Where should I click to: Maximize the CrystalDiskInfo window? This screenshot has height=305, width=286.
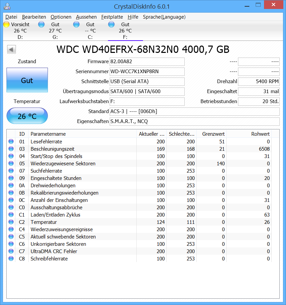point(258,5)
